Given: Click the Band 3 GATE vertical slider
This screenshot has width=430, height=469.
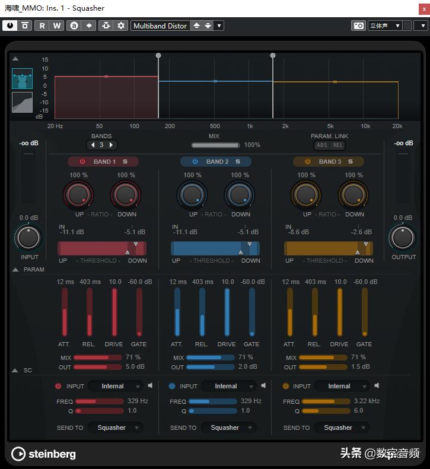Looking at the screenshot, I should [365, 312].
